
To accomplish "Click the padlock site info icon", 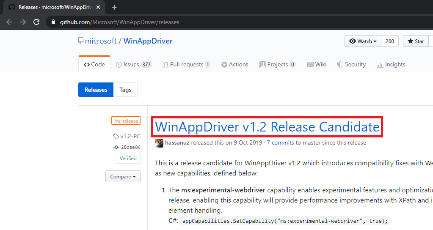I will (53, 22).
